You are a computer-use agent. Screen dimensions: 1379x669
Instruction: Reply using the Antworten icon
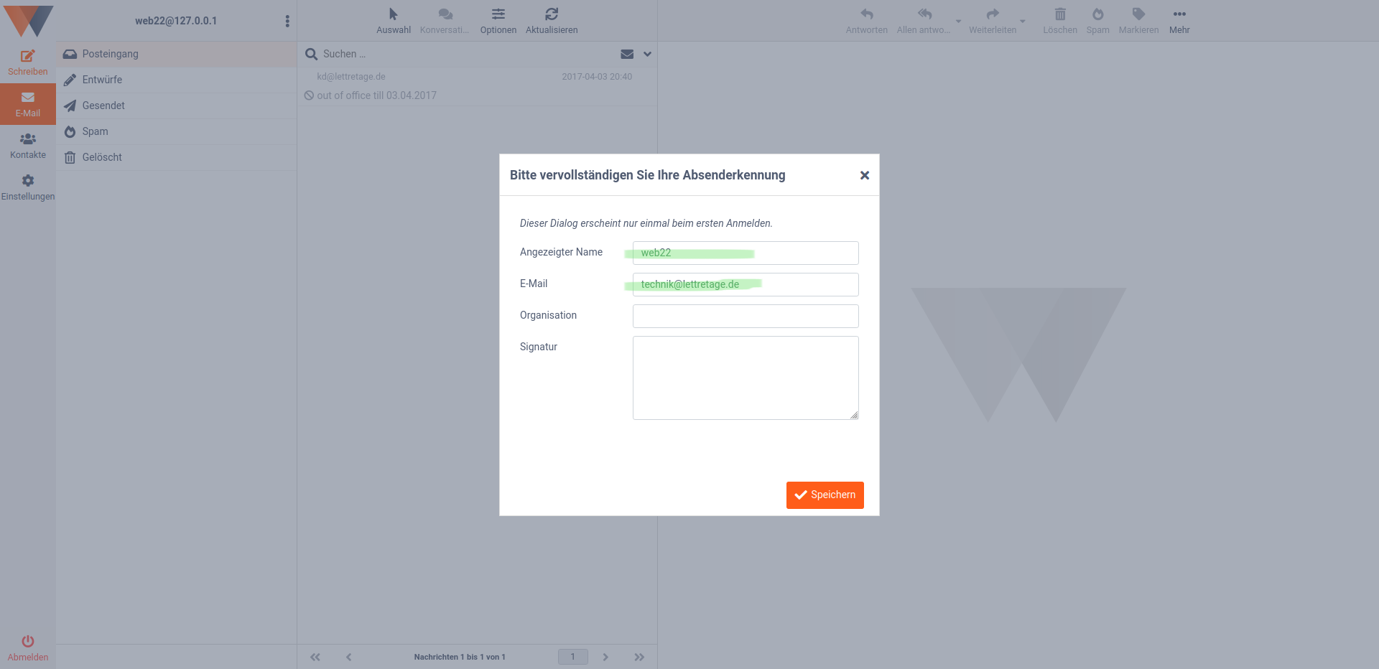coord(866,19)
